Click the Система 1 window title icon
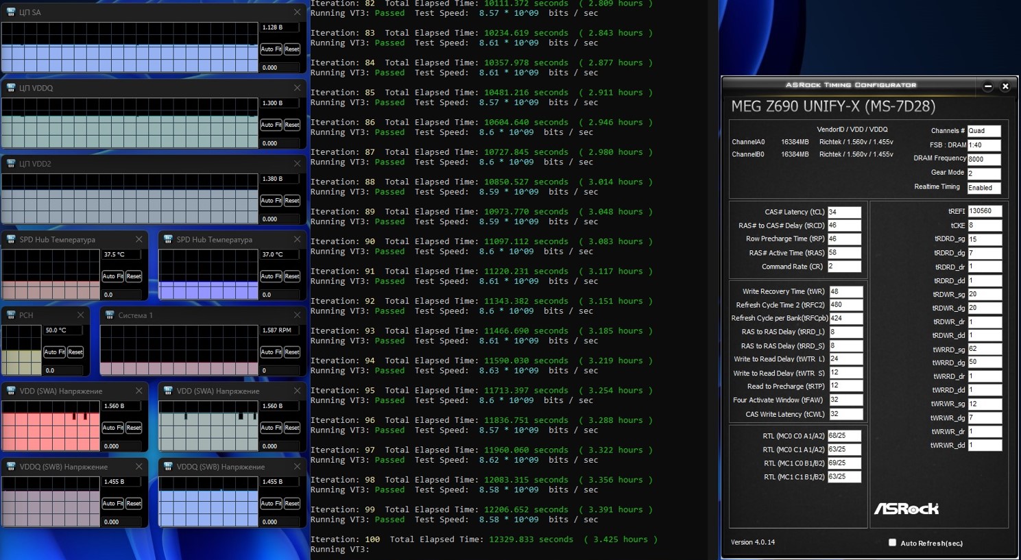Screen dimensions: 1021x560 click(110, 315)
